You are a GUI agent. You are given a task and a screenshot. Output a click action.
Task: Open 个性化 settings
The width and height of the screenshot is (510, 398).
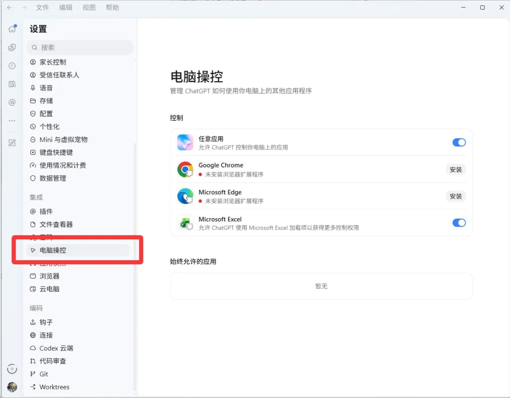(x=78, y=127)
